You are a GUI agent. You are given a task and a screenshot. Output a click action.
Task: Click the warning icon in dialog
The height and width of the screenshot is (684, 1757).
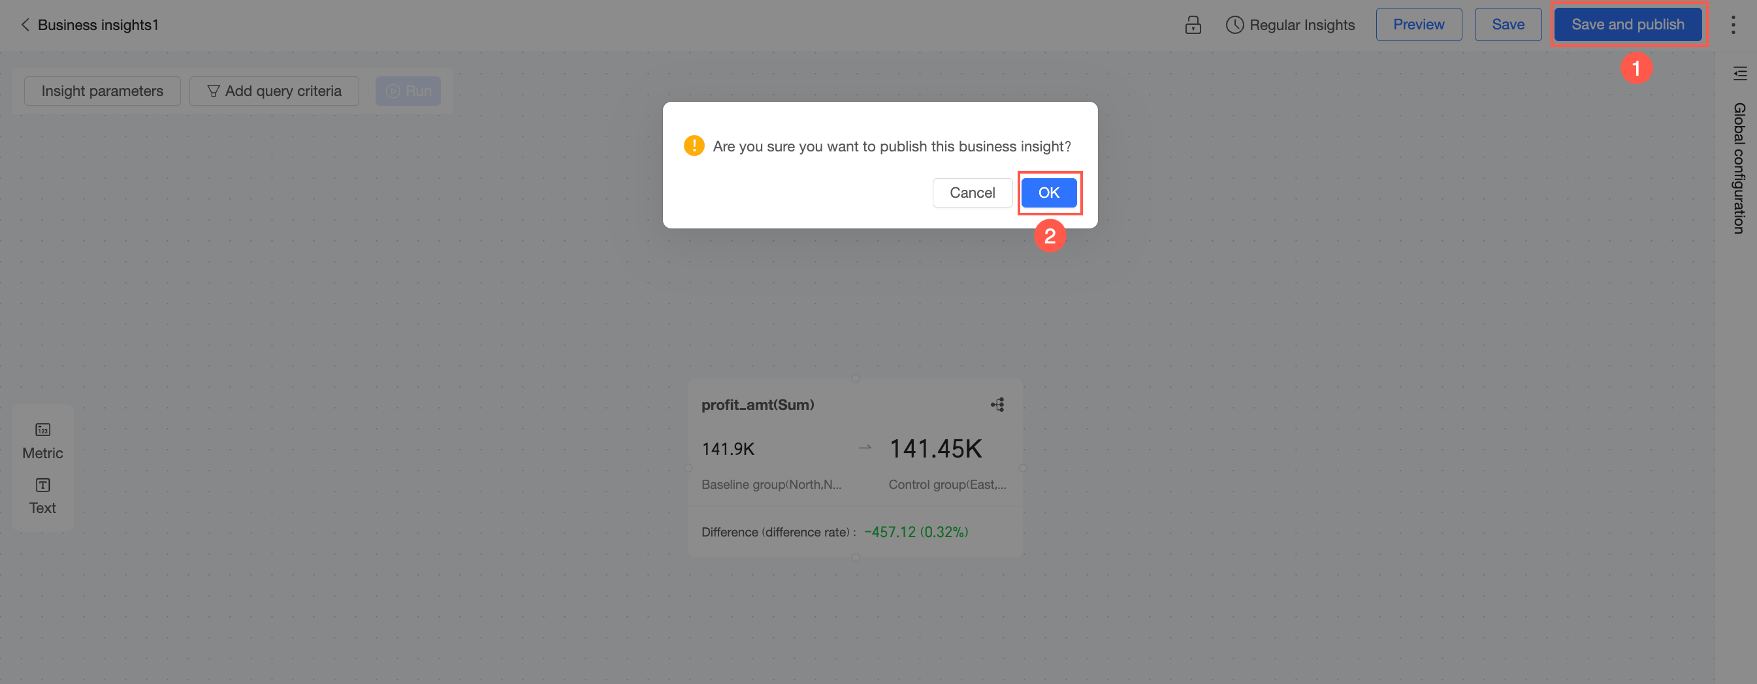(x=694, y=146)
